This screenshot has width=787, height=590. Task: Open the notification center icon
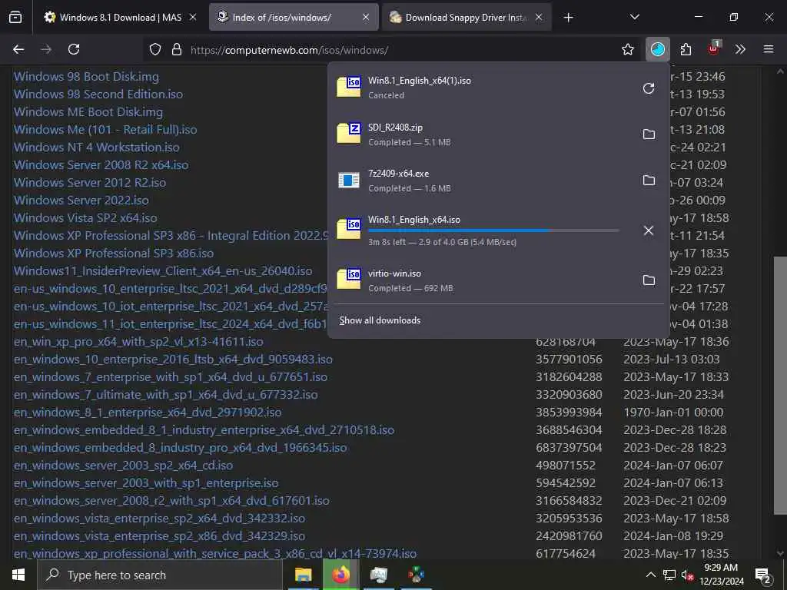763,575
